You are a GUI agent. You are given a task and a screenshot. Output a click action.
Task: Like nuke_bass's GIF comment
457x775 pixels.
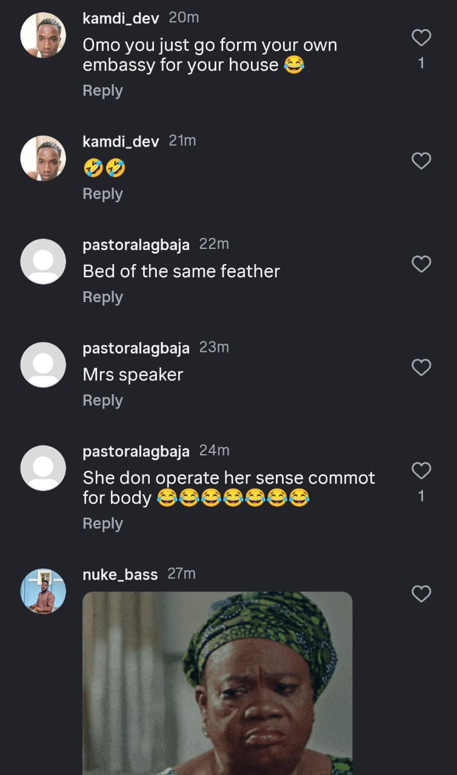[421, 594]
